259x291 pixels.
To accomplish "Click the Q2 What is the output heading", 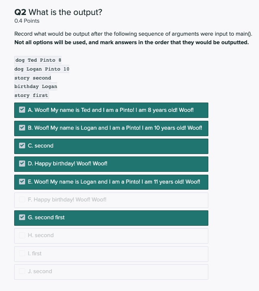I will click(x=58, y=12).
